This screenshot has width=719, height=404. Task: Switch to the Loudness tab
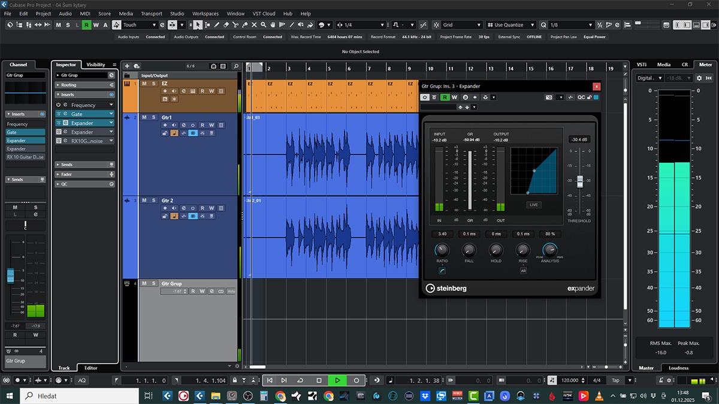tap(678, 368)
